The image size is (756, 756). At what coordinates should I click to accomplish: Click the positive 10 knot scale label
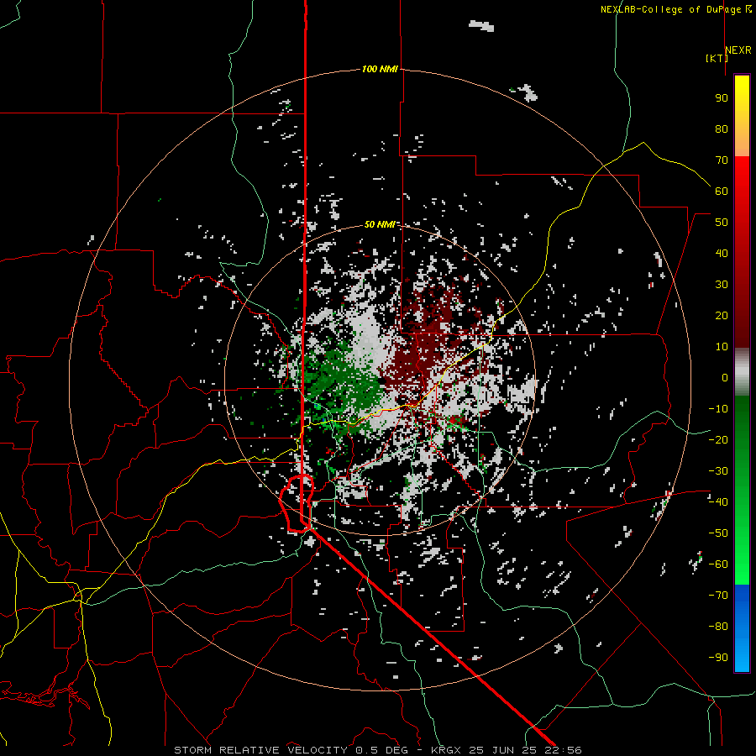722,347
